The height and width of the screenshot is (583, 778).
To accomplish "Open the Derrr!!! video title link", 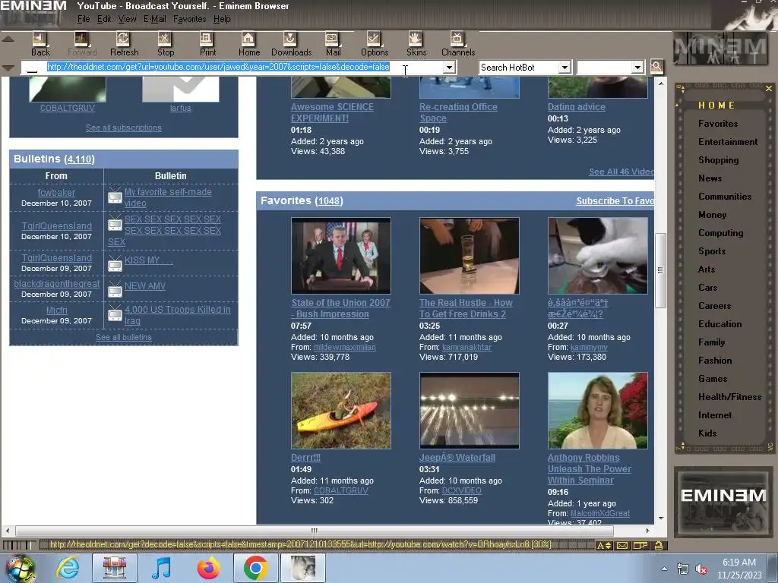I will [x=305, y=458].
